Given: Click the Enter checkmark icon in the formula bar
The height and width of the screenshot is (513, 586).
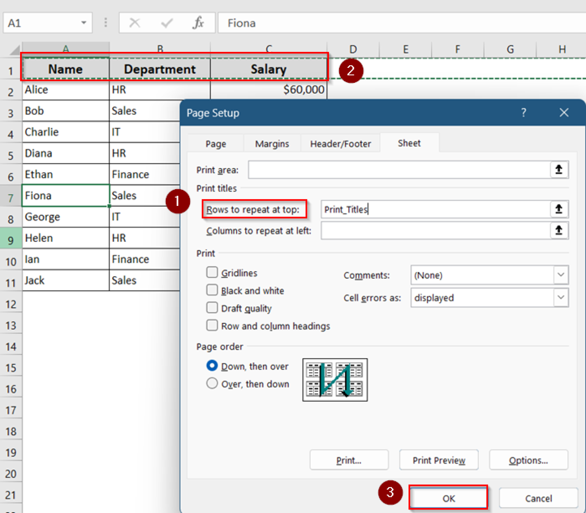Looking at the screenshot, I should pos(166,23).
